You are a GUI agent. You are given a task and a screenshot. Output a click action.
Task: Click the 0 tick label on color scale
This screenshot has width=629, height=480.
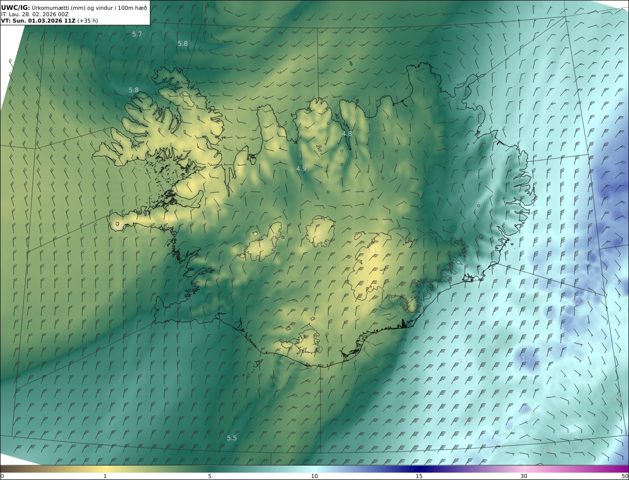(x=2, y=476)
